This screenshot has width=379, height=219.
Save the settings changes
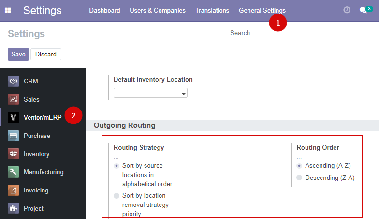pos(18,54)
